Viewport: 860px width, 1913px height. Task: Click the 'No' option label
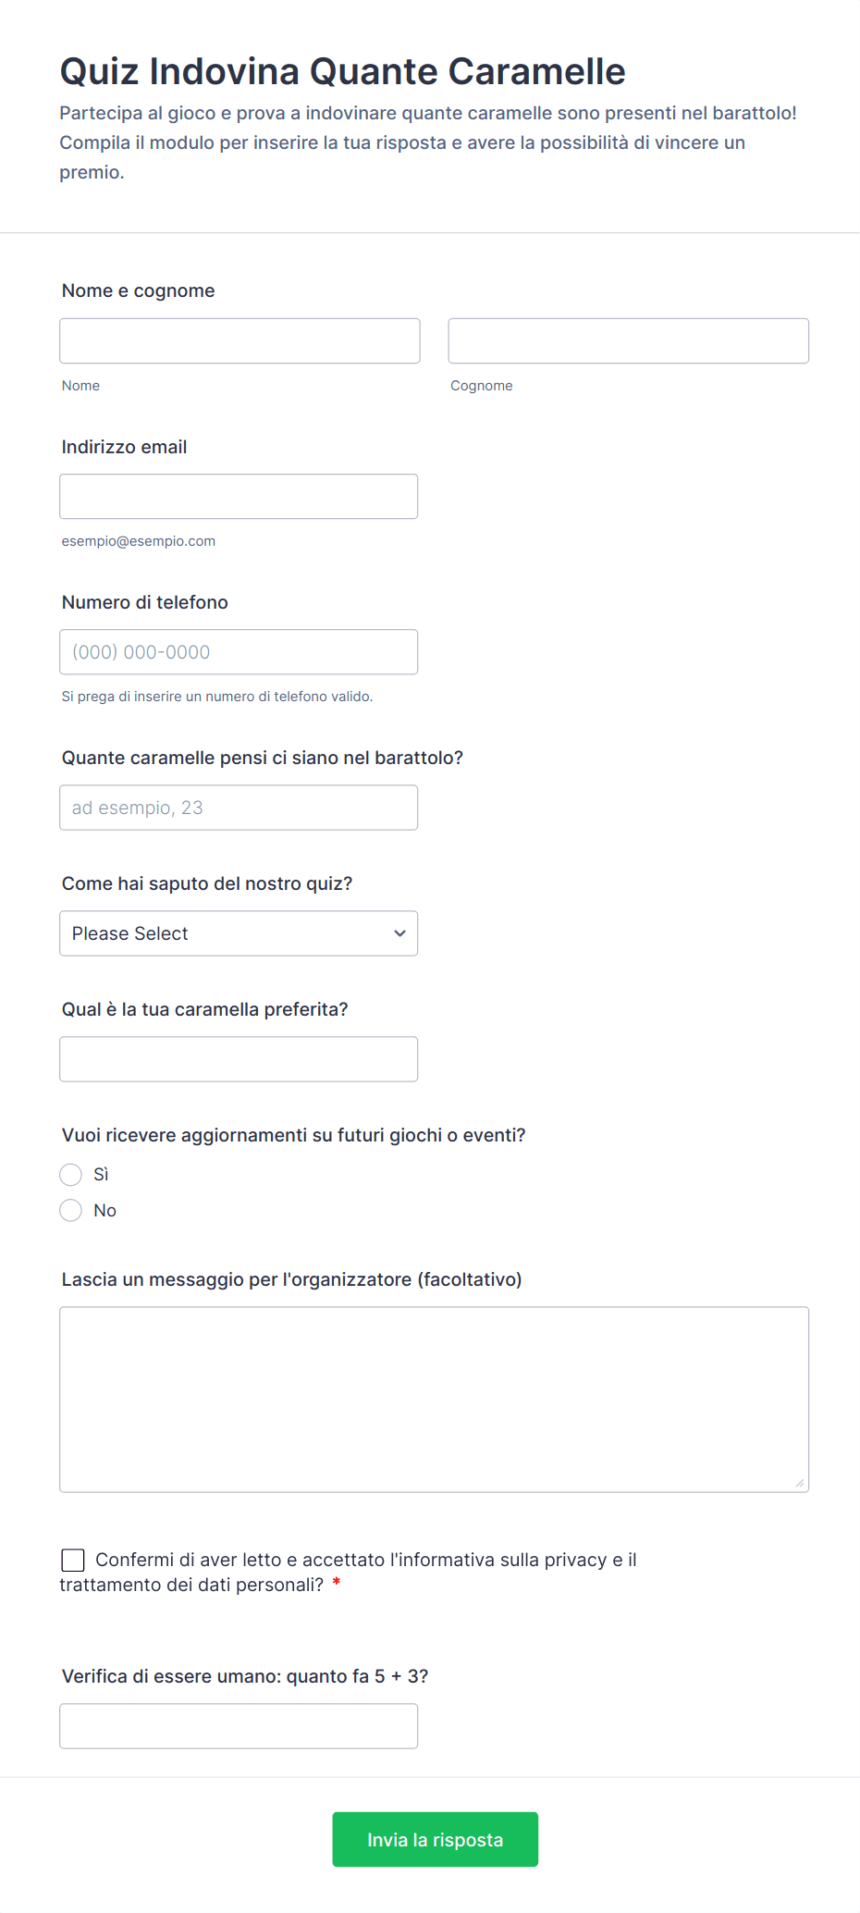(104, 1211)
